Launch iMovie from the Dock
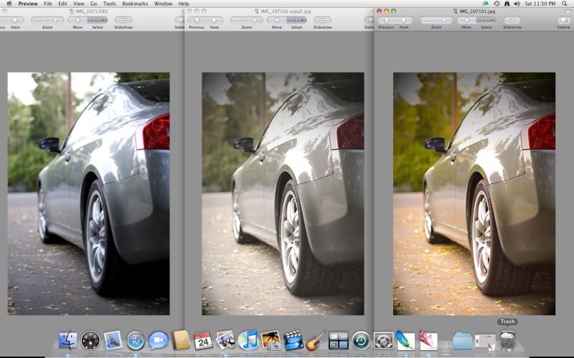This screenshot has height=358, width=574. click(293, 341)
